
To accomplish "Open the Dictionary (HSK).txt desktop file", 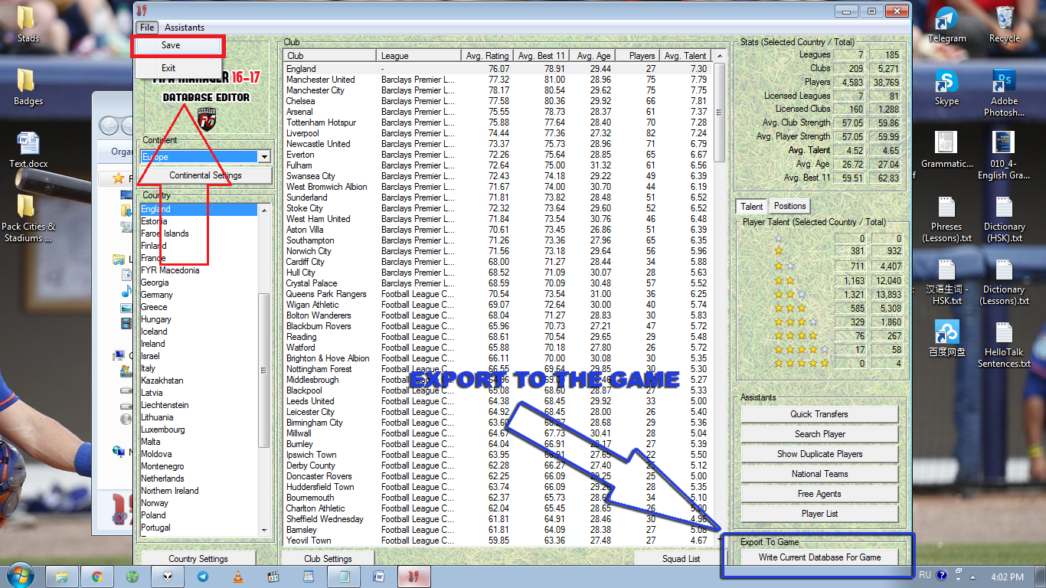I will [x=1004, y=218].
